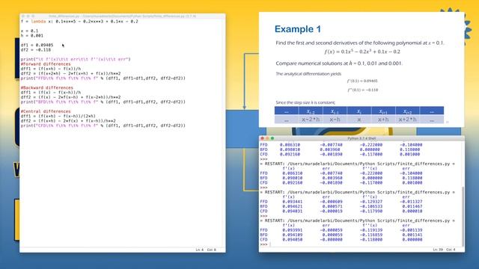
Task: Click the Python 3.7.4 Shell title bar
Action: coord(361,138)
